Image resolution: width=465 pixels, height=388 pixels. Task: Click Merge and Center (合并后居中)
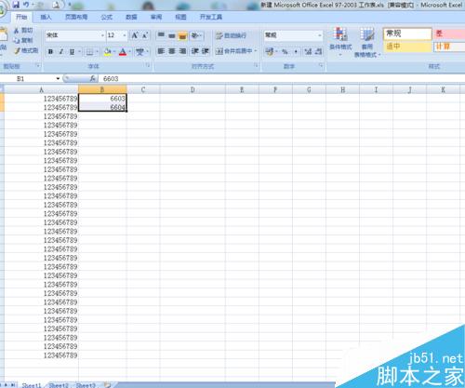tap(234, 51)
